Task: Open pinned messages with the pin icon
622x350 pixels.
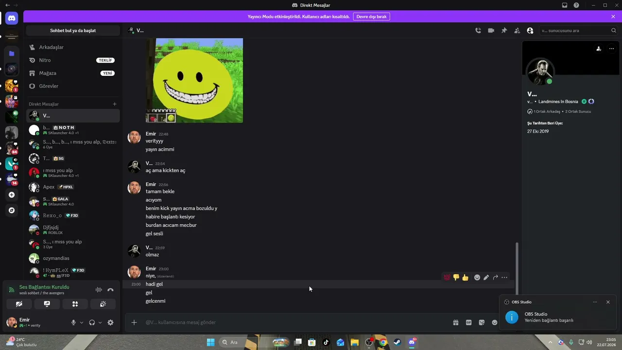Action: [504, 31]
